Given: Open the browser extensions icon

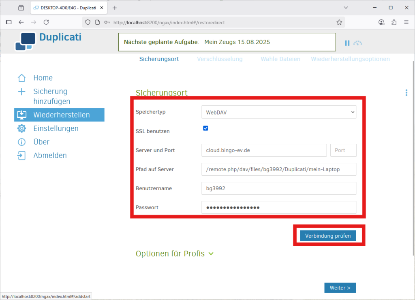Looking at the screenshot, I should click(394, 22).
